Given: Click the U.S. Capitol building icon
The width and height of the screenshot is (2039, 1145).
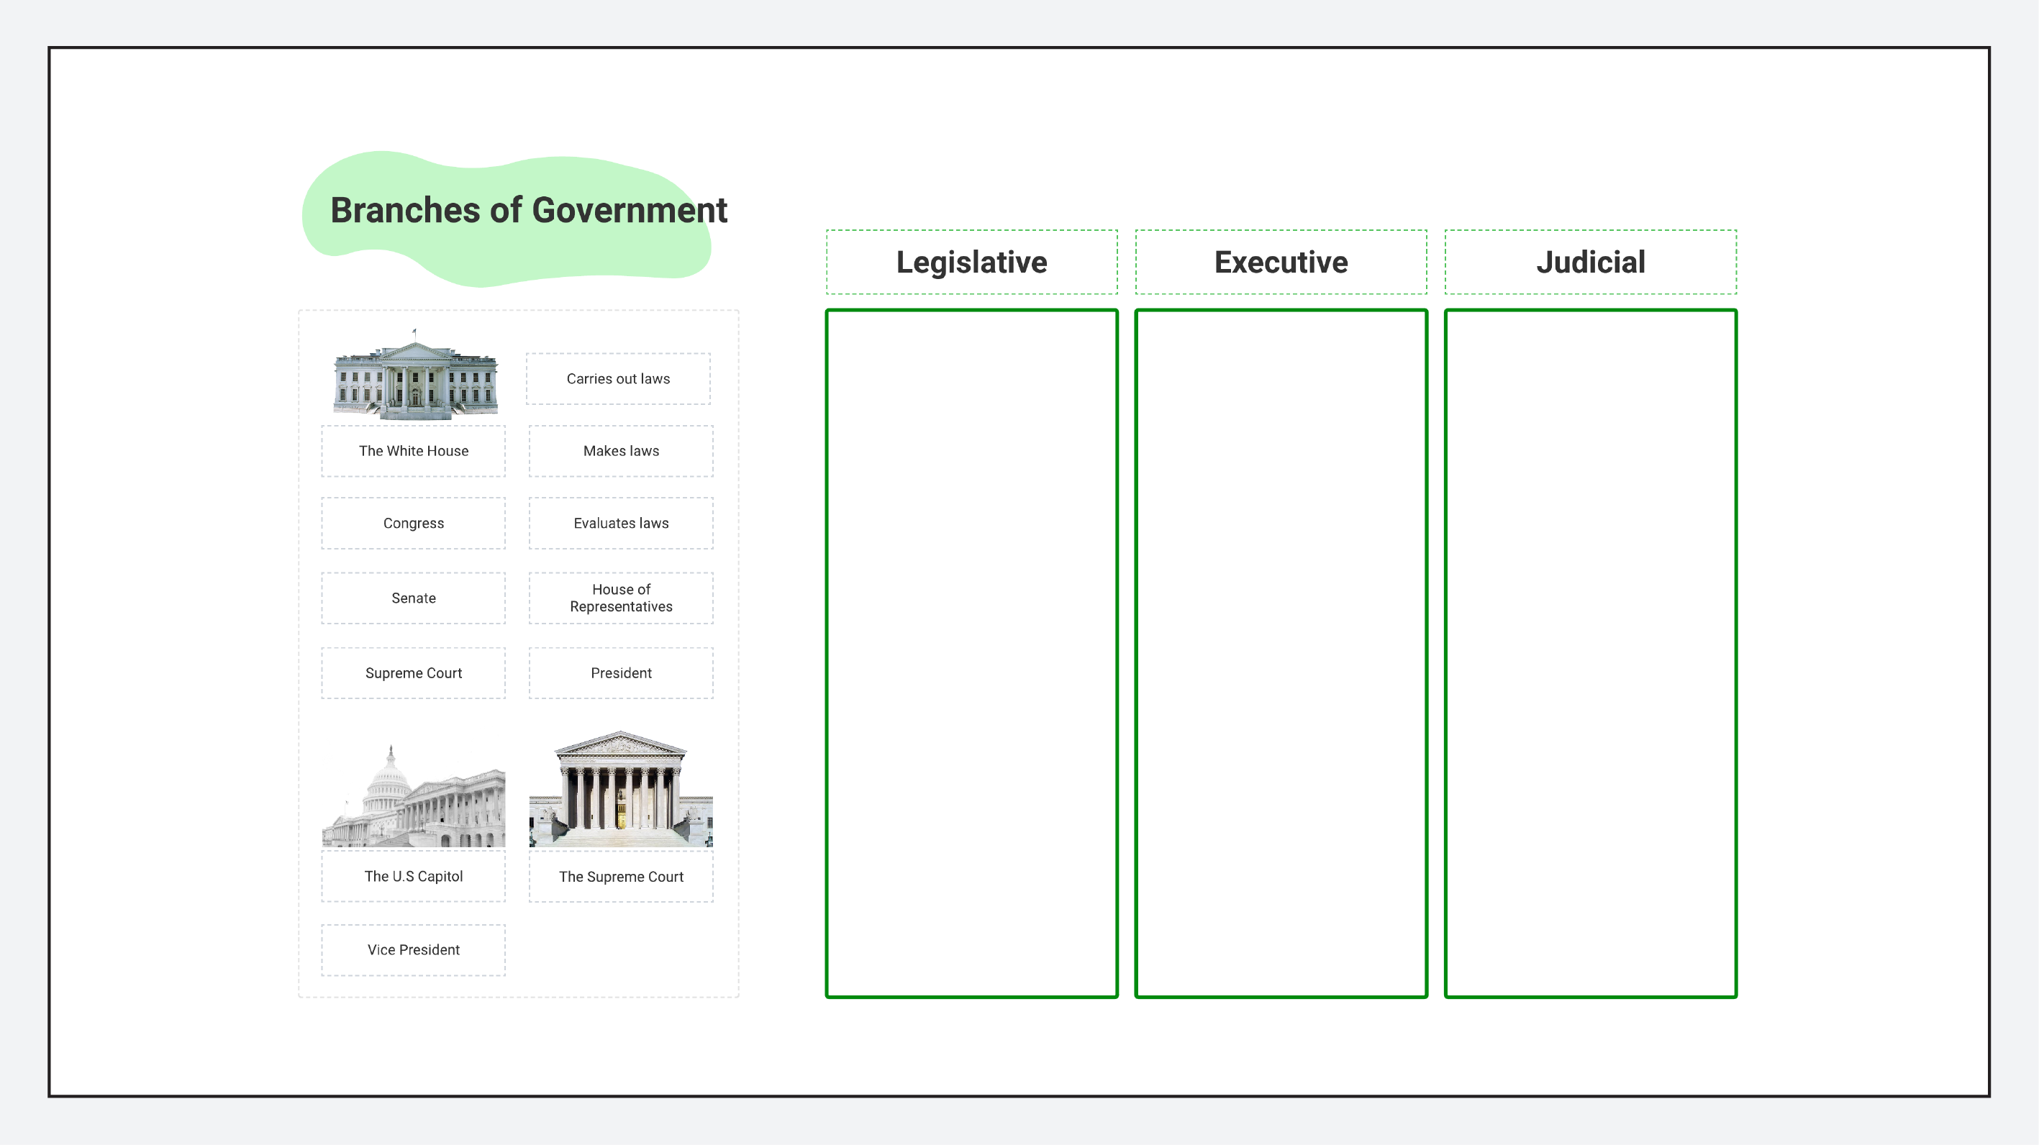Looking at the screenshot, I should (414, 791).
